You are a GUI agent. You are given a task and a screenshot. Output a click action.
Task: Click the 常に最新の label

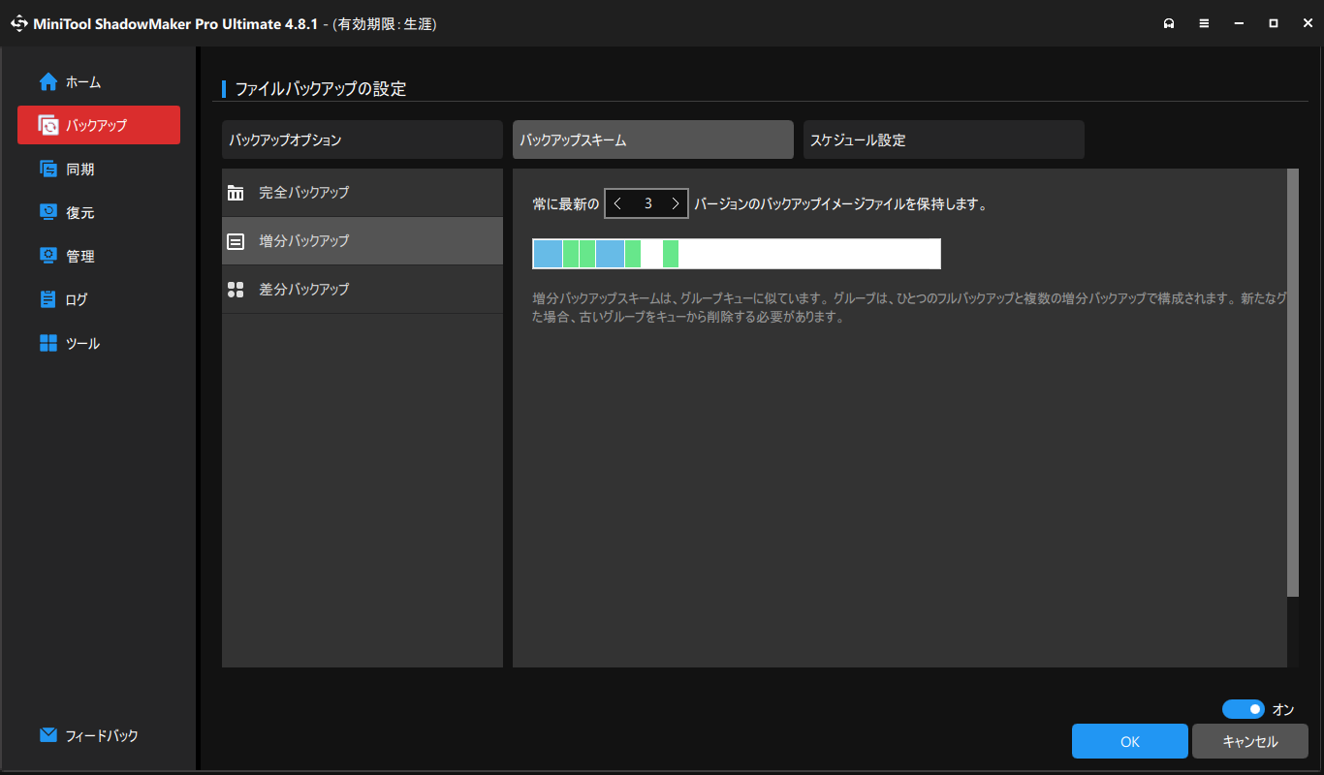(x=566, y=204)
